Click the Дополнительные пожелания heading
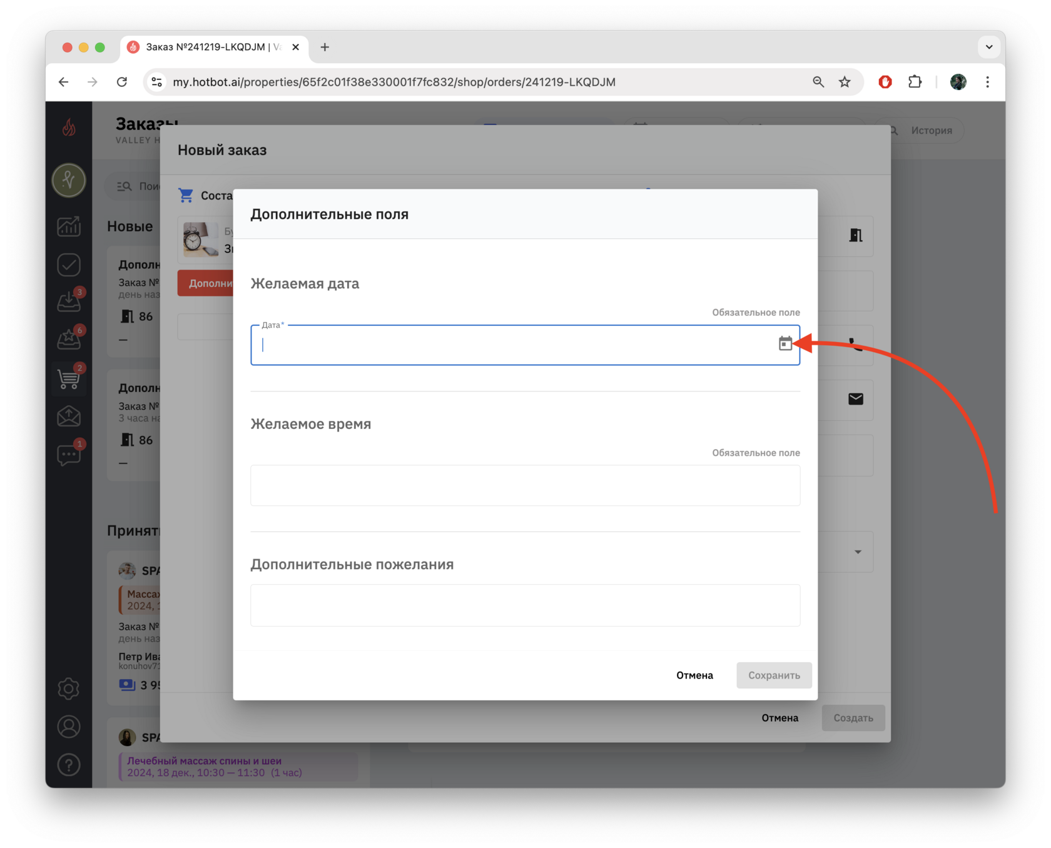The height and width of the screenshot is (848, 1051). pyautogui.click(x=352, y=565)
